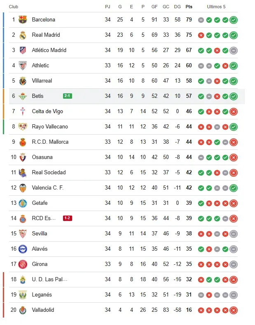Click the DG column header
This screenshot has height=325, width=255.
click(x=178, y=7)
